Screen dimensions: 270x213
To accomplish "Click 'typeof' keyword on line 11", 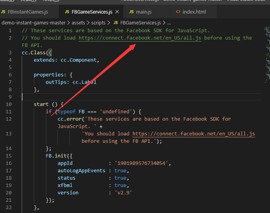I will (67, 112).
